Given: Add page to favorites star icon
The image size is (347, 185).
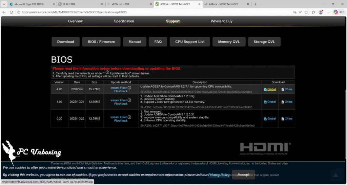Looking at the screenshot, I should click(x=306, y=12).
